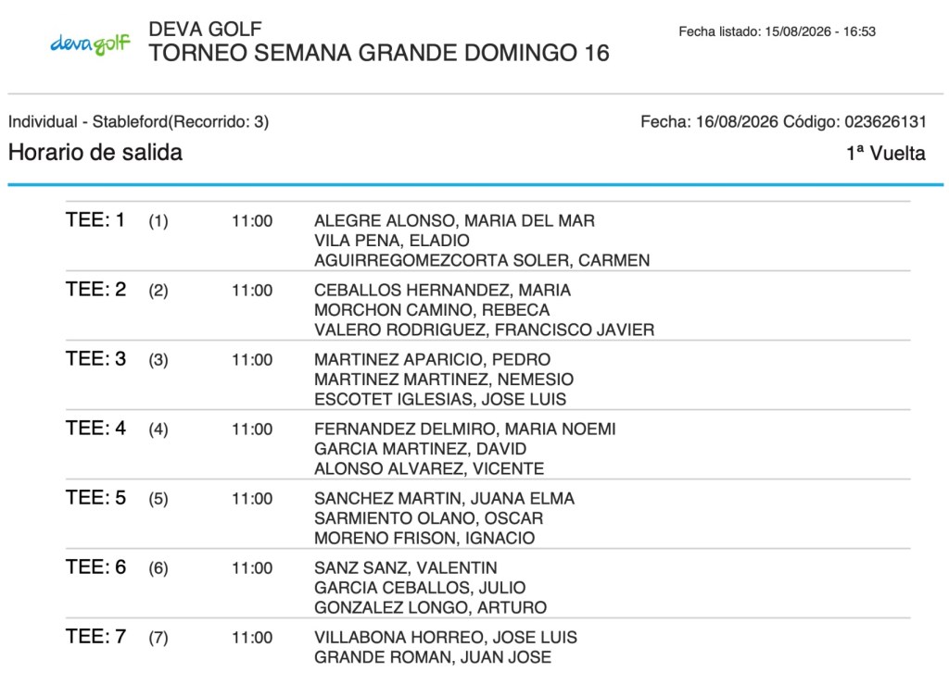The width and height of the screenshot is (949, 697).
Task: Click the 1ª Vuelta label
Action: [886, 154]
